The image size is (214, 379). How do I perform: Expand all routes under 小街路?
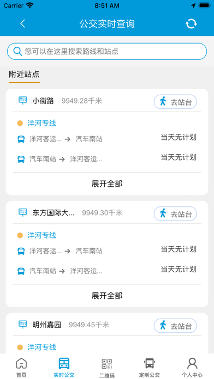coord(107,184)
